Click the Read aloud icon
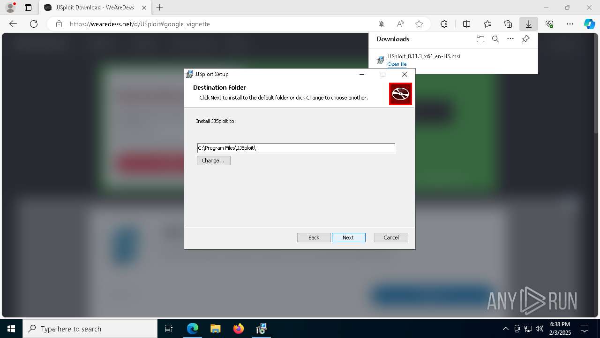This screenshot has width=600, height=338. point(400,24)
